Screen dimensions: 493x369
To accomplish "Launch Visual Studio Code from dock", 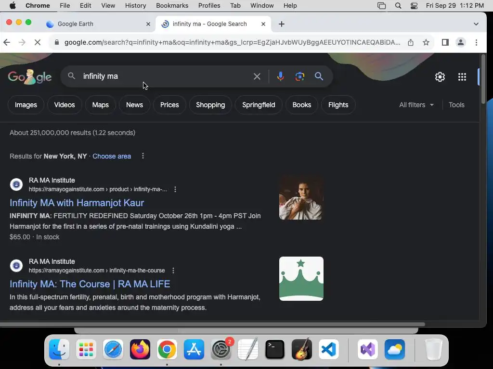I will [328, 349].
